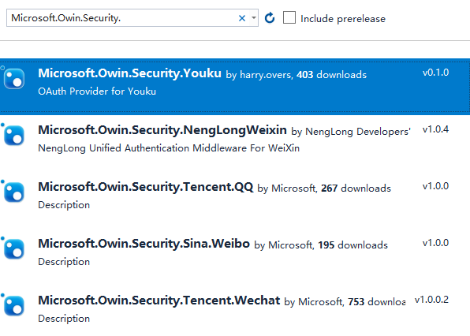470x336 pixels.
Task: Click the Tencent.QQ package icon
Action: [x=14, y=192]
